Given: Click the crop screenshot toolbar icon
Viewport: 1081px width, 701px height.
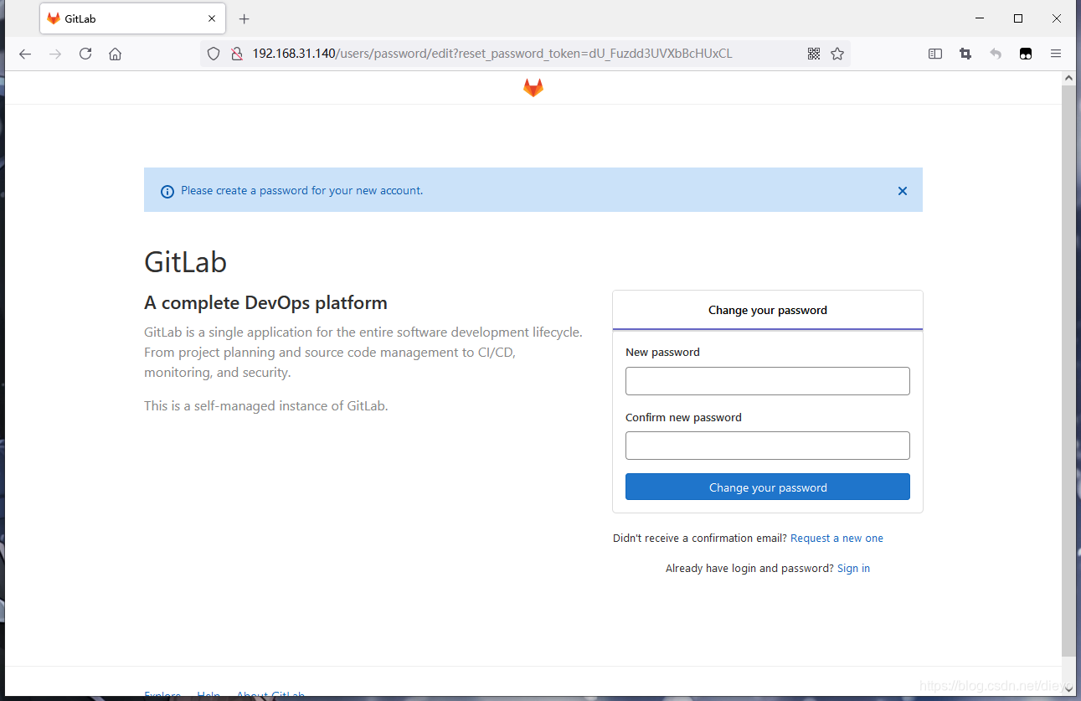Looking at the screenshot, I should (965, 54).
